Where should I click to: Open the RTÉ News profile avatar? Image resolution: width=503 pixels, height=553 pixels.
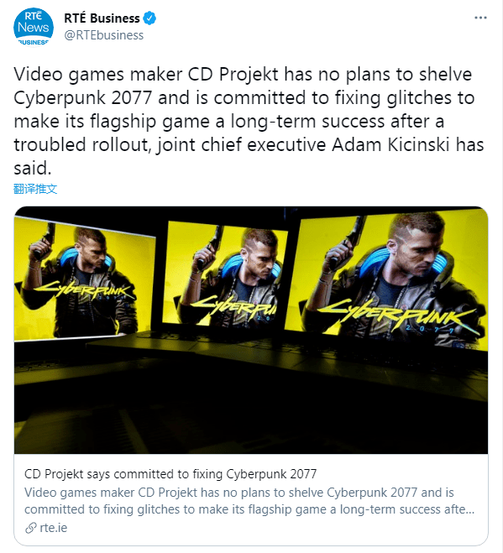(34, 27)
